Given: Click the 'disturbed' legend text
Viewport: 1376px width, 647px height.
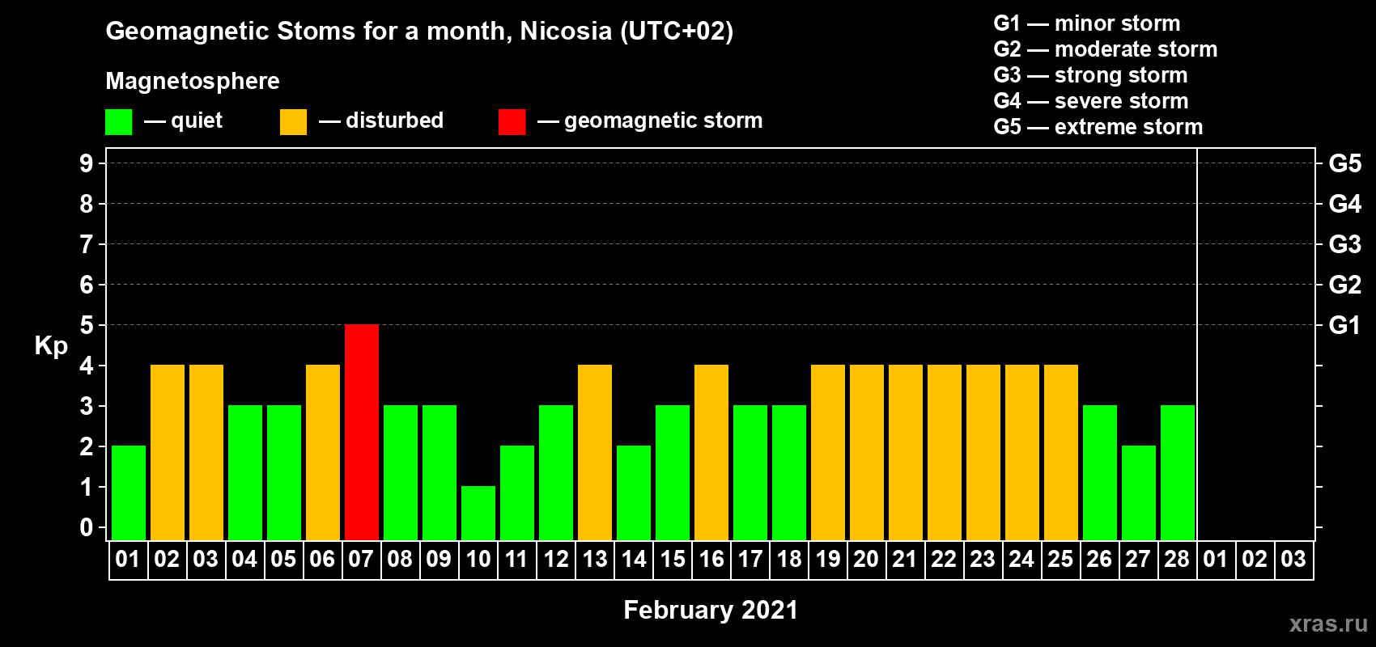Looking at the screenshot, I should 394,121.
